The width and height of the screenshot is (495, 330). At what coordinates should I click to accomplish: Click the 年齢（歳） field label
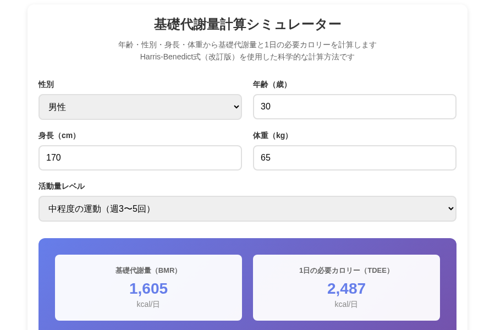point(272,84)
